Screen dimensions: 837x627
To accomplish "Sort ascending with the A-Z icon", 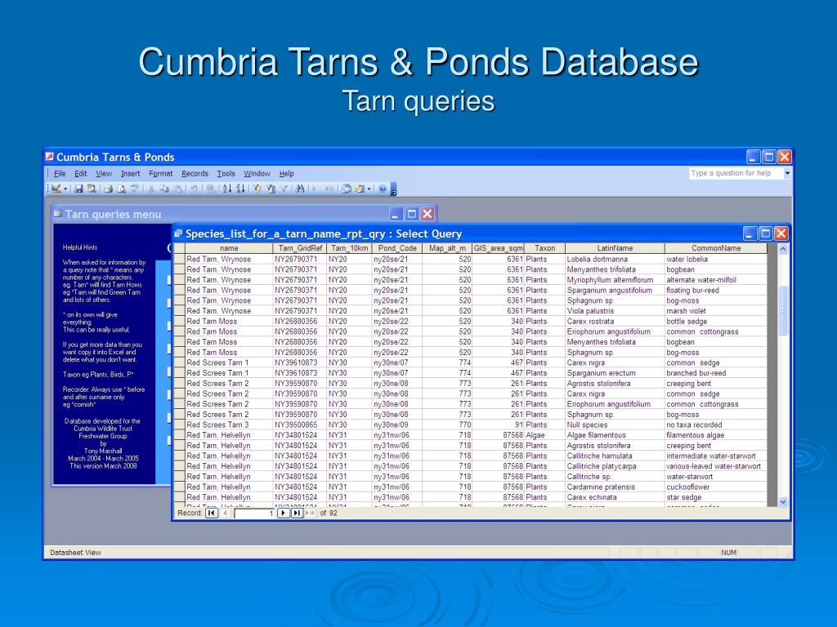I will (227, 189).
